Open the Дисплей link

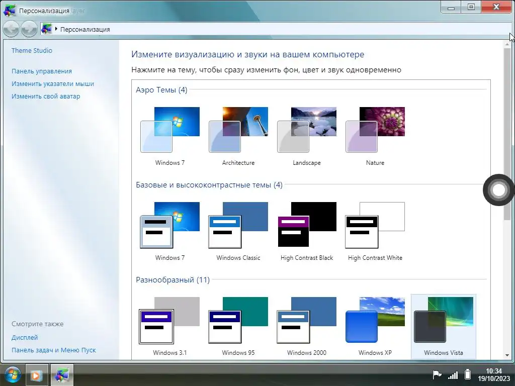point(25,337)
